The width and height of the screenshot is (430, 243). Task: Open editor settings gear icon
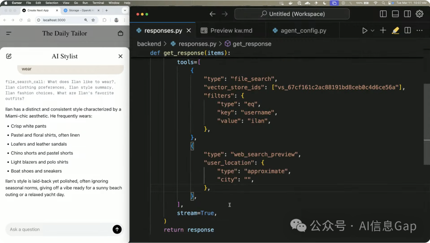(x=419, y=14)
